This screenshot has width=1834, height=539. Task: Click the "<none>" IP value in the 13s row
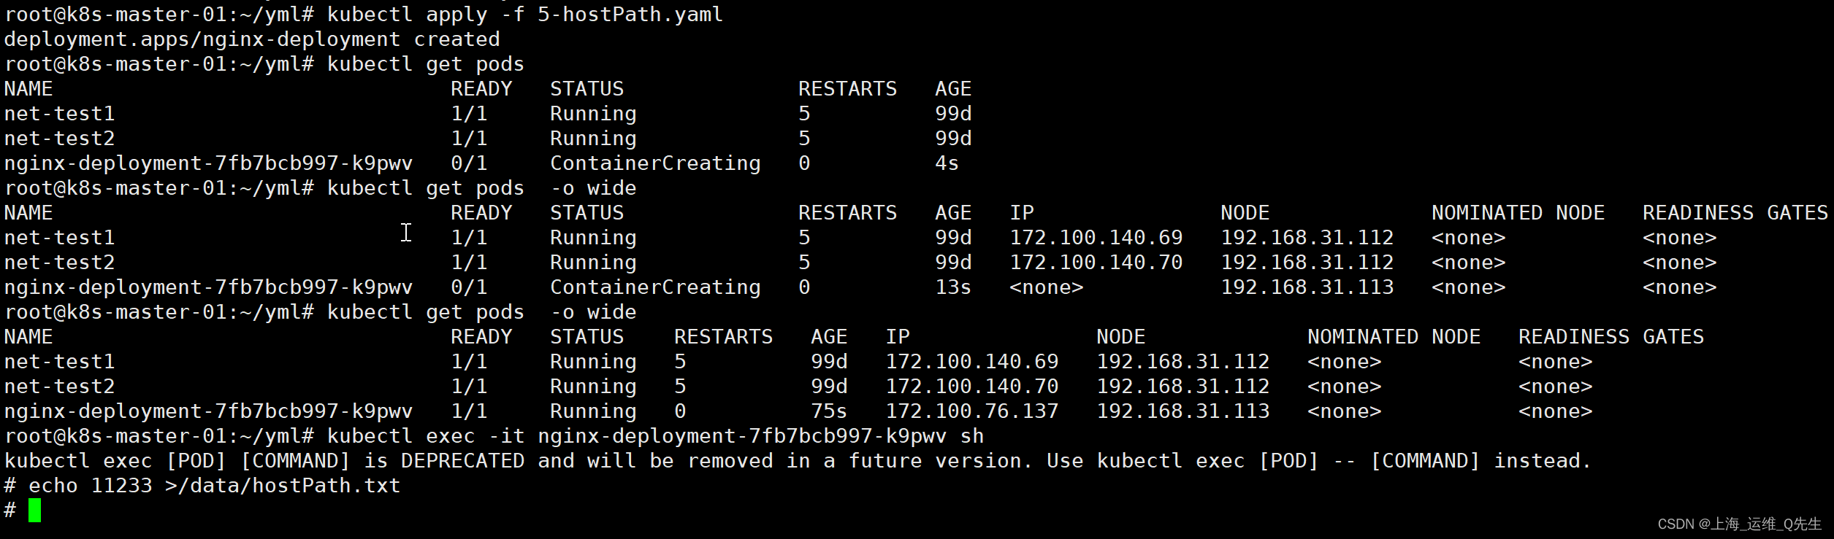tap(1047, 287)
